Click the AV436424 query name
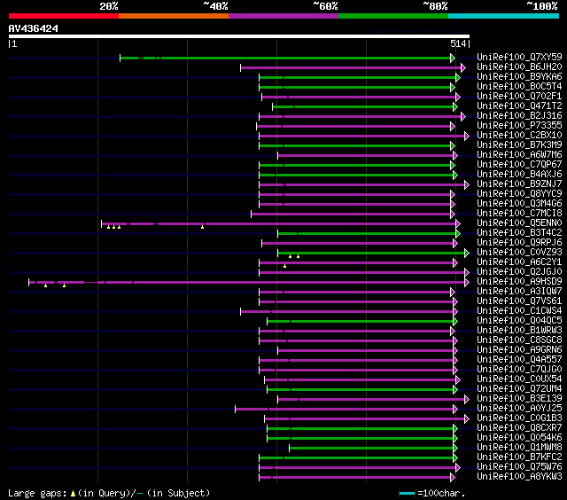Image resolution: width=567 pixels, height=500 pixels. click(34, 28)
